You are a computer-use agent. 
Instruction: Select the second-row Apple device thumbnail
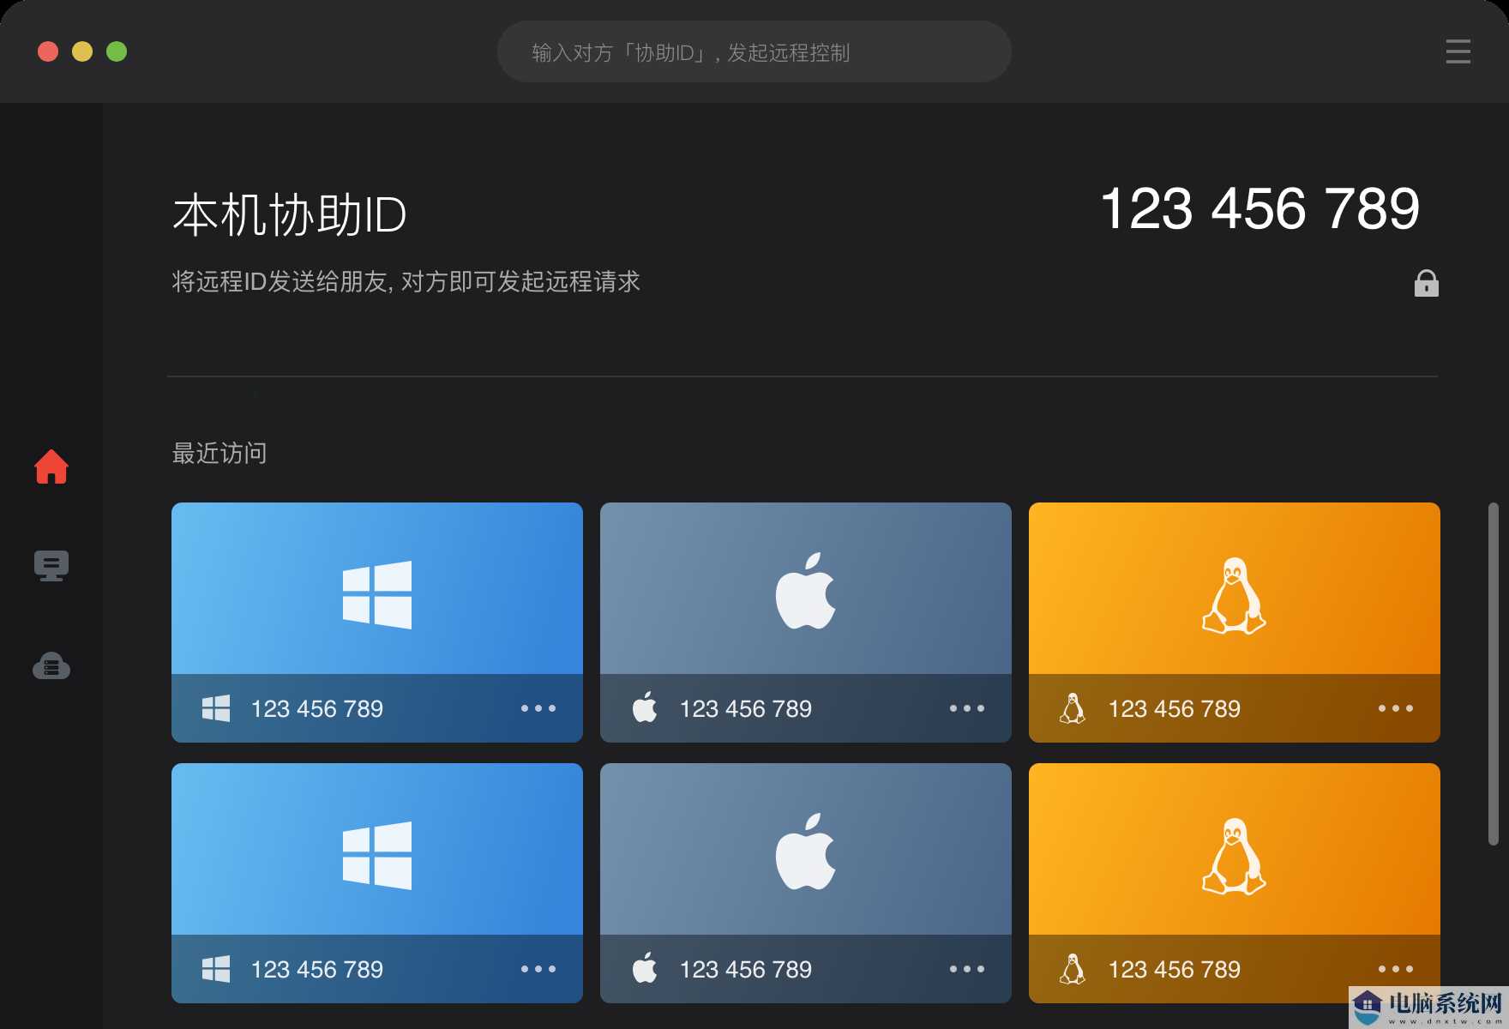(x=806, y=849)
